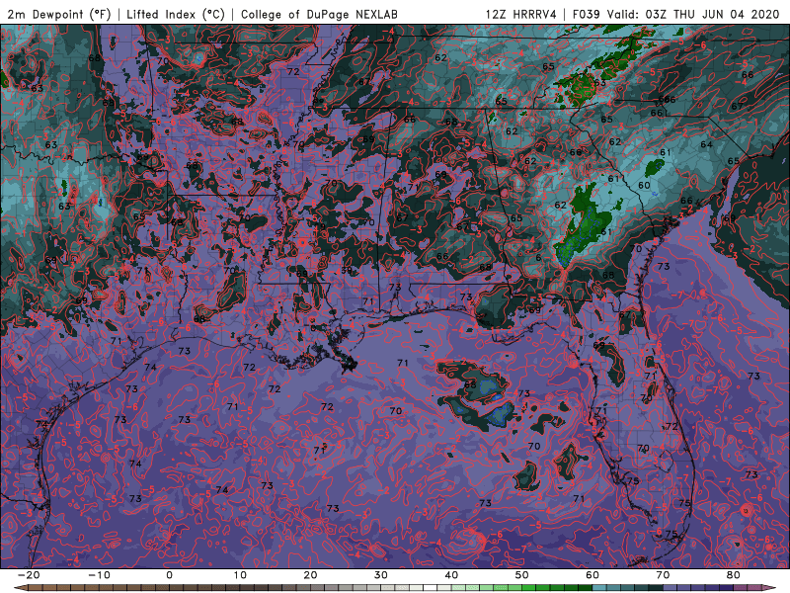The image size is (790, 593).
Task: Click the -20 label on the color scale
Action: (x=29, y=575)
